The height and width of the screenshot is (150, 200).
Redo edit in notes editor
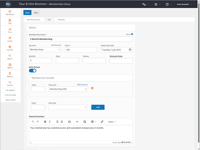point(38,122)
